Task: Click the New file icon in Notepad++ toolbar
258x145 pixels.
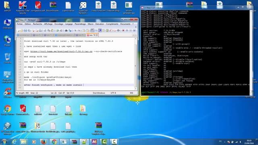Action: tap(18, 31)
